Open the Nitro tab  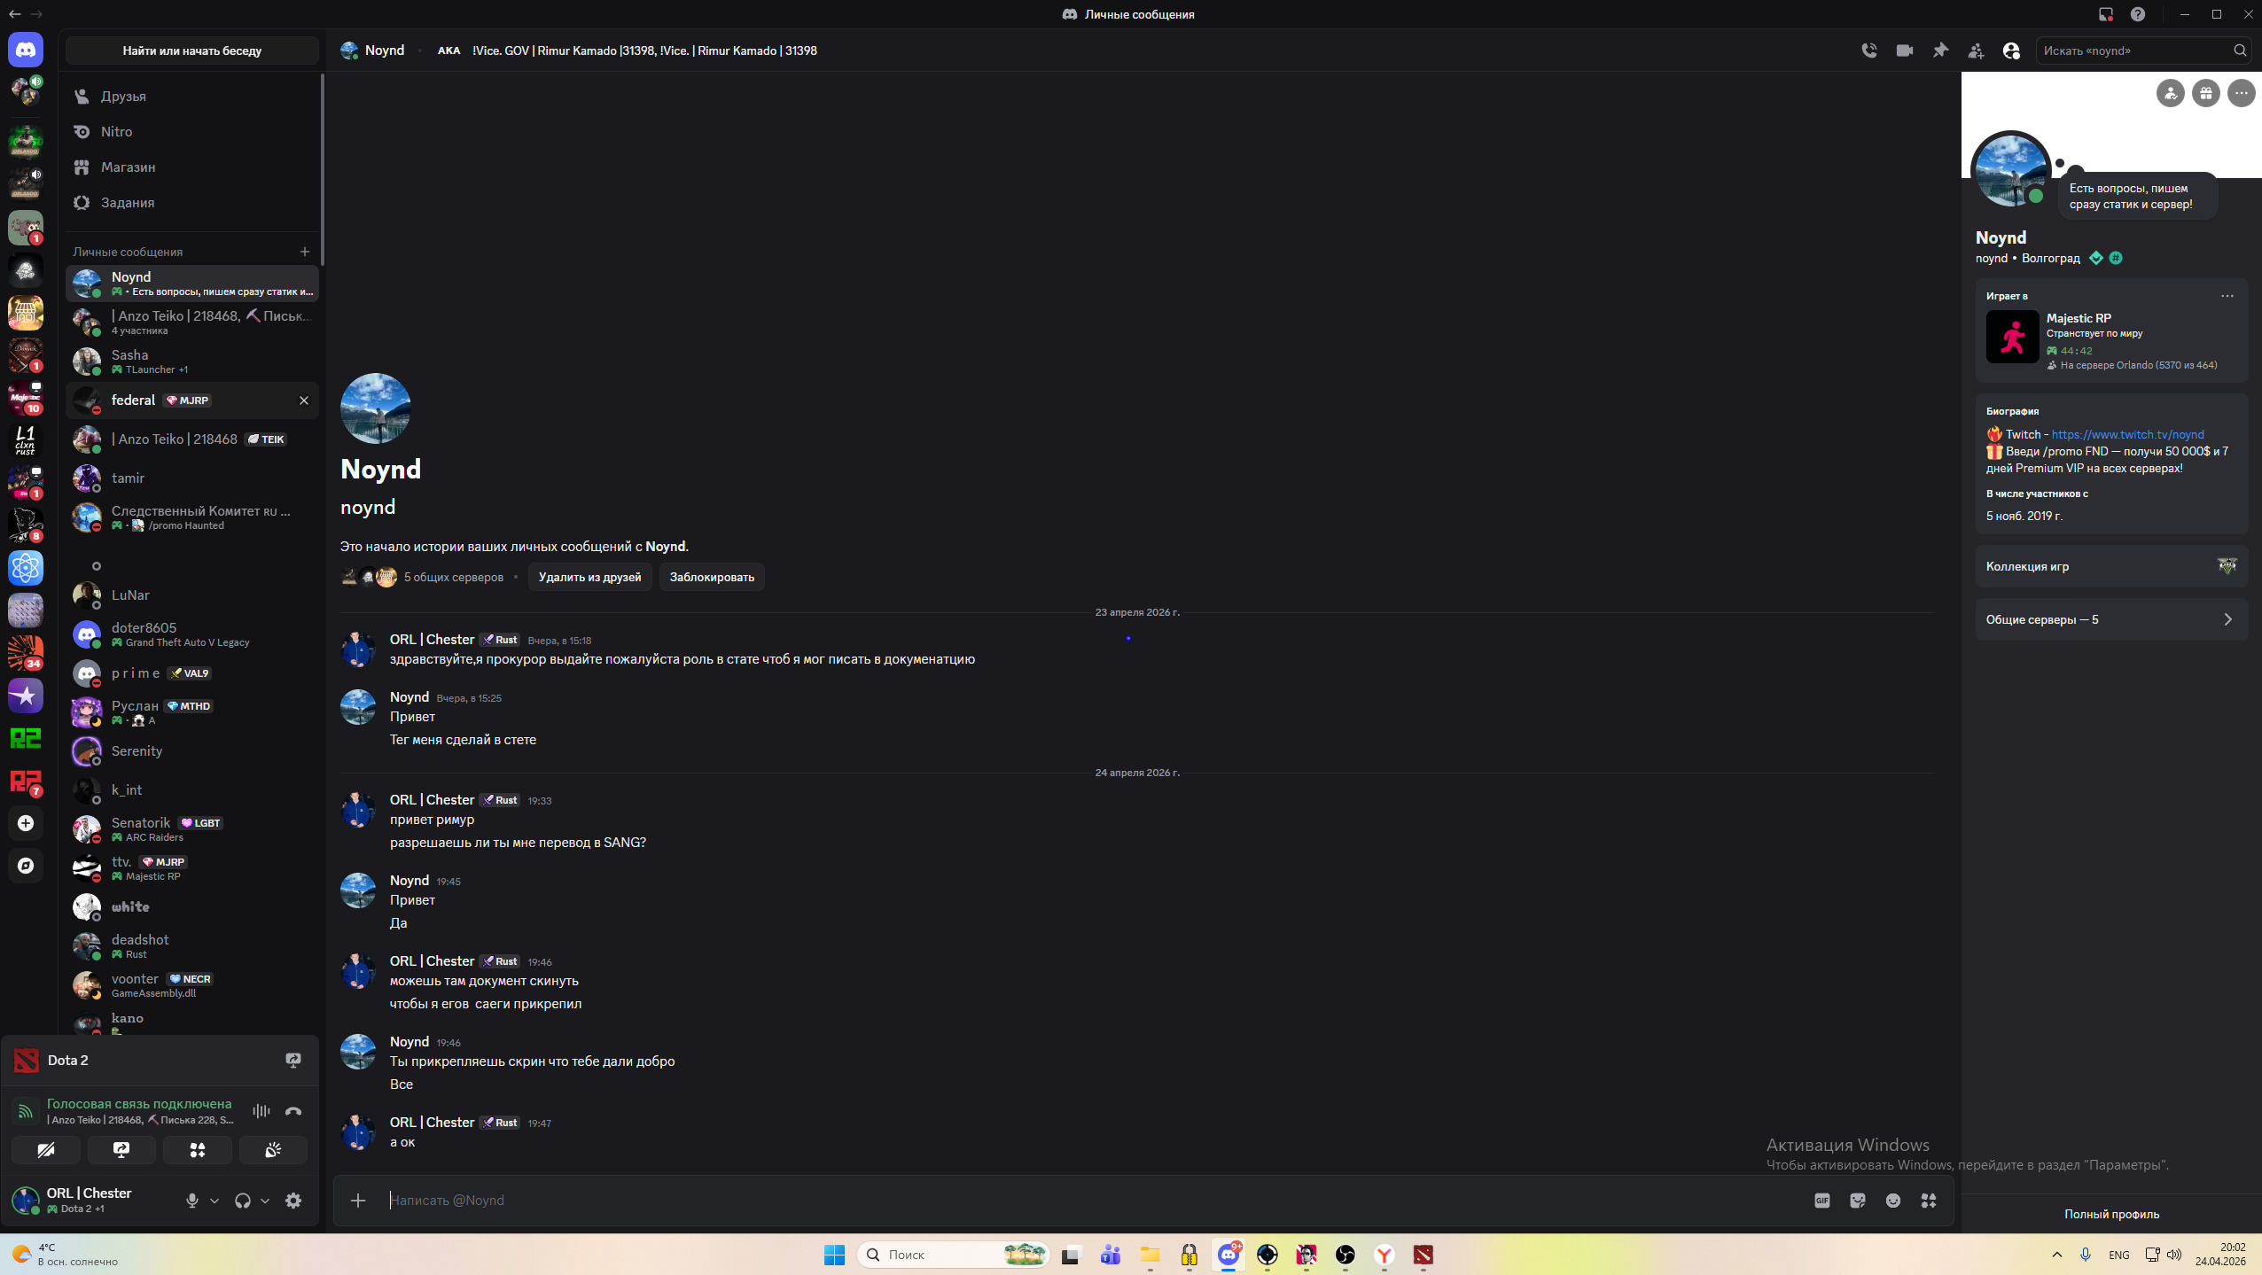click(x=116, y=131)
